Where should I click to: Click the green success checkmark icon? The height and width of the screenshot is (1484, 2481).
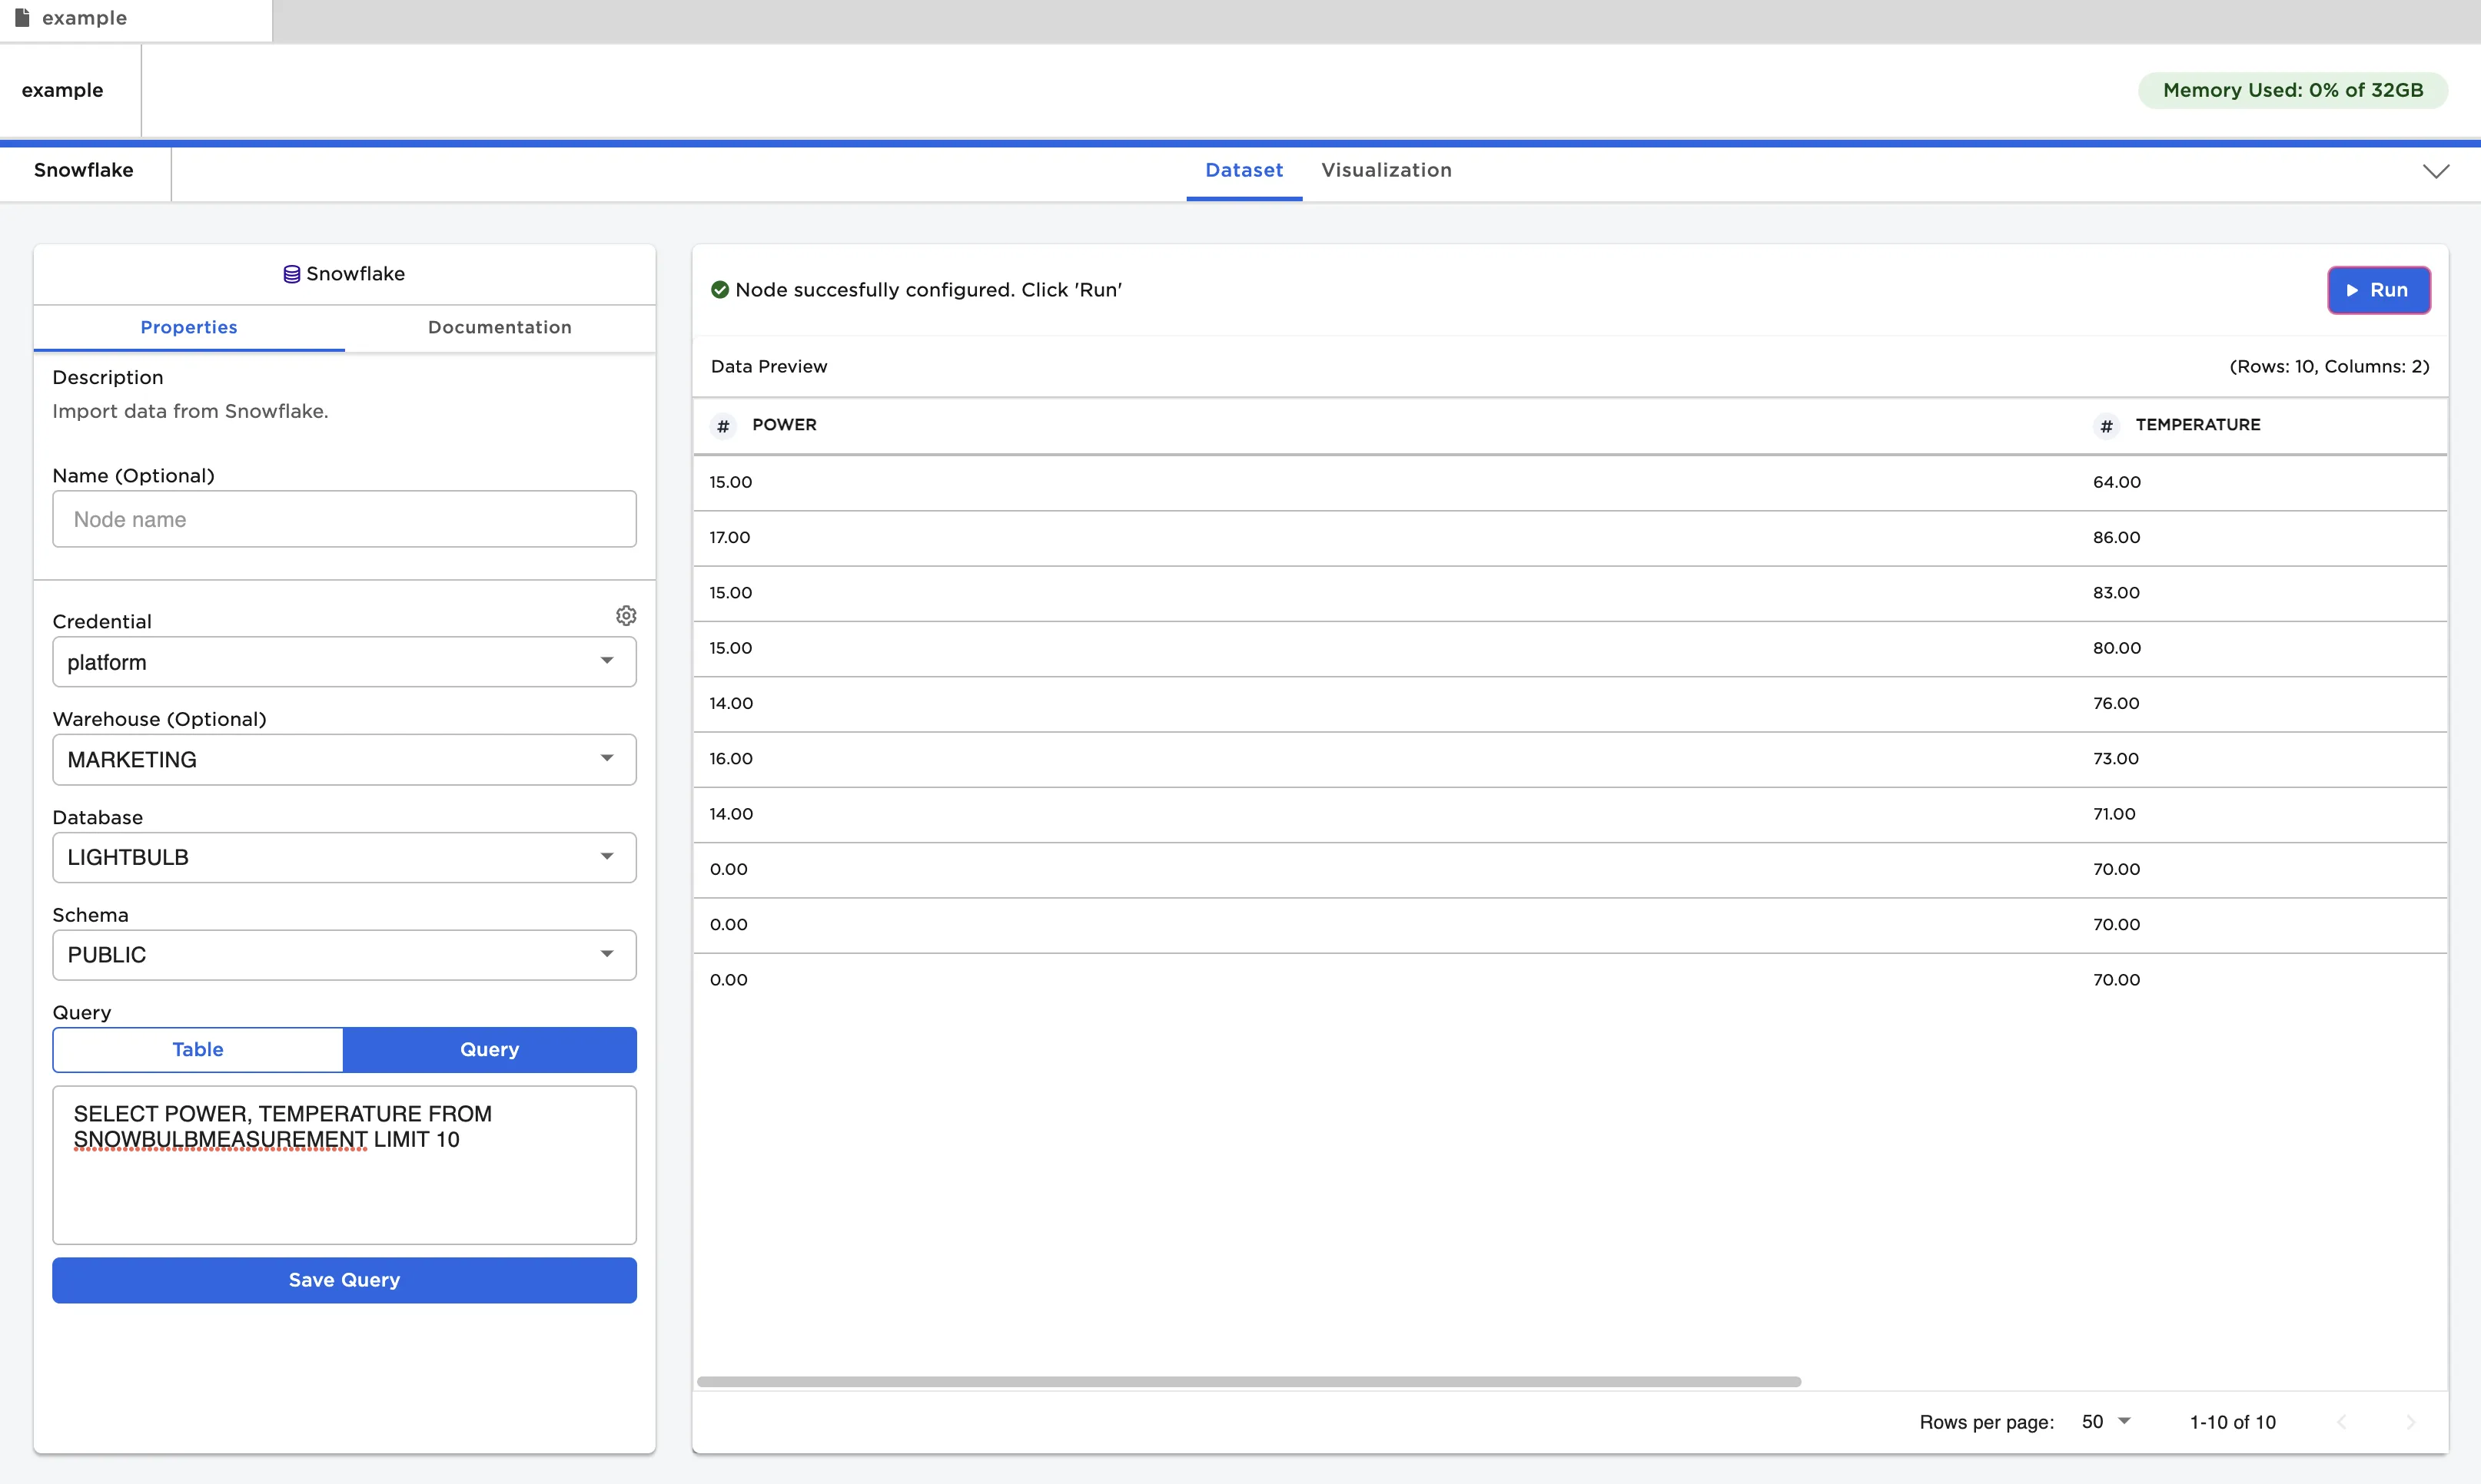720,289
